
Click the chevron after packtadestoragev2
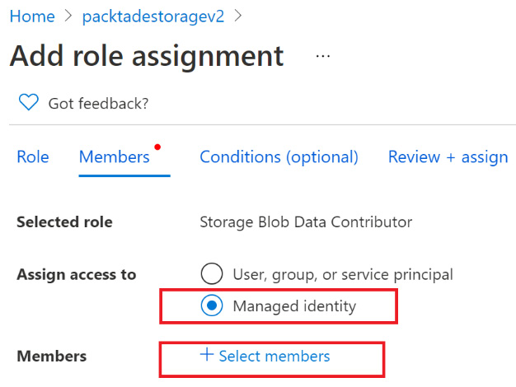[239, 16]
